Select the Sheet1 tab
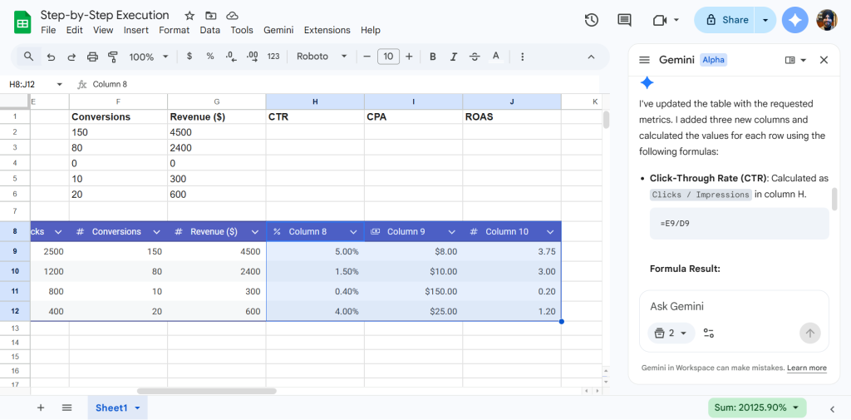 (111, 408)
